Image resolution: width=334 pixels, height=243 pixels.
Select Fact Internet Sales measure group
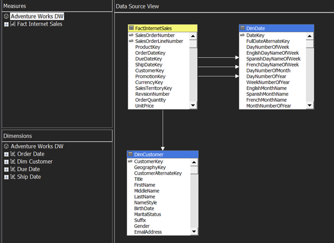pyautogui.click(x=39, y=24)
